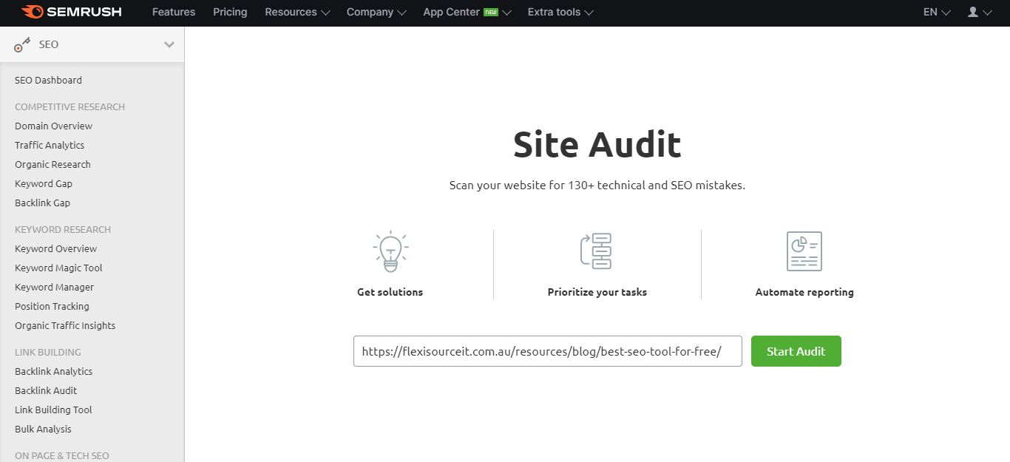The image size is (1010, 462).
Task: Click the Prioritize your tasks flowchart icon
Action: coord(597,251)
